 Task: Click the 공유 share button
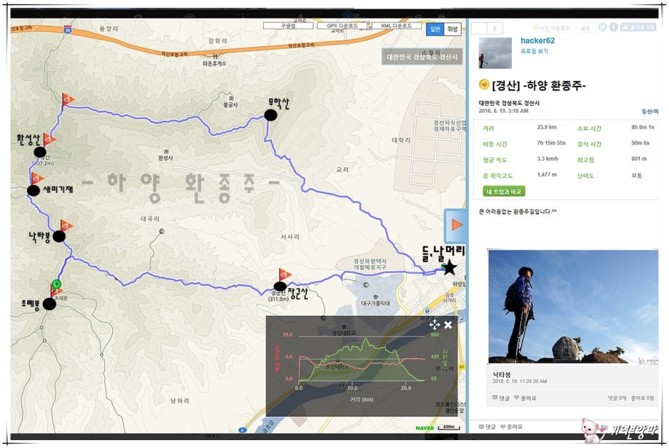[585, 28]
